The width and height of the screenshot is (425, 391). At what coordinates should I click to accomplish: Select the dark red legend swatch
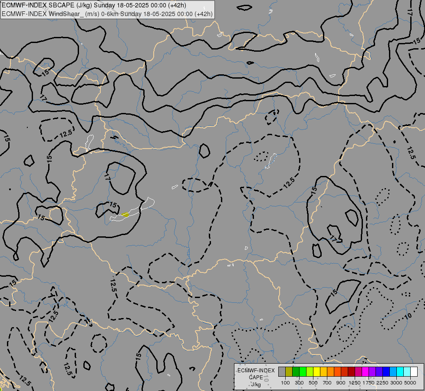click(x=352, y=371)
